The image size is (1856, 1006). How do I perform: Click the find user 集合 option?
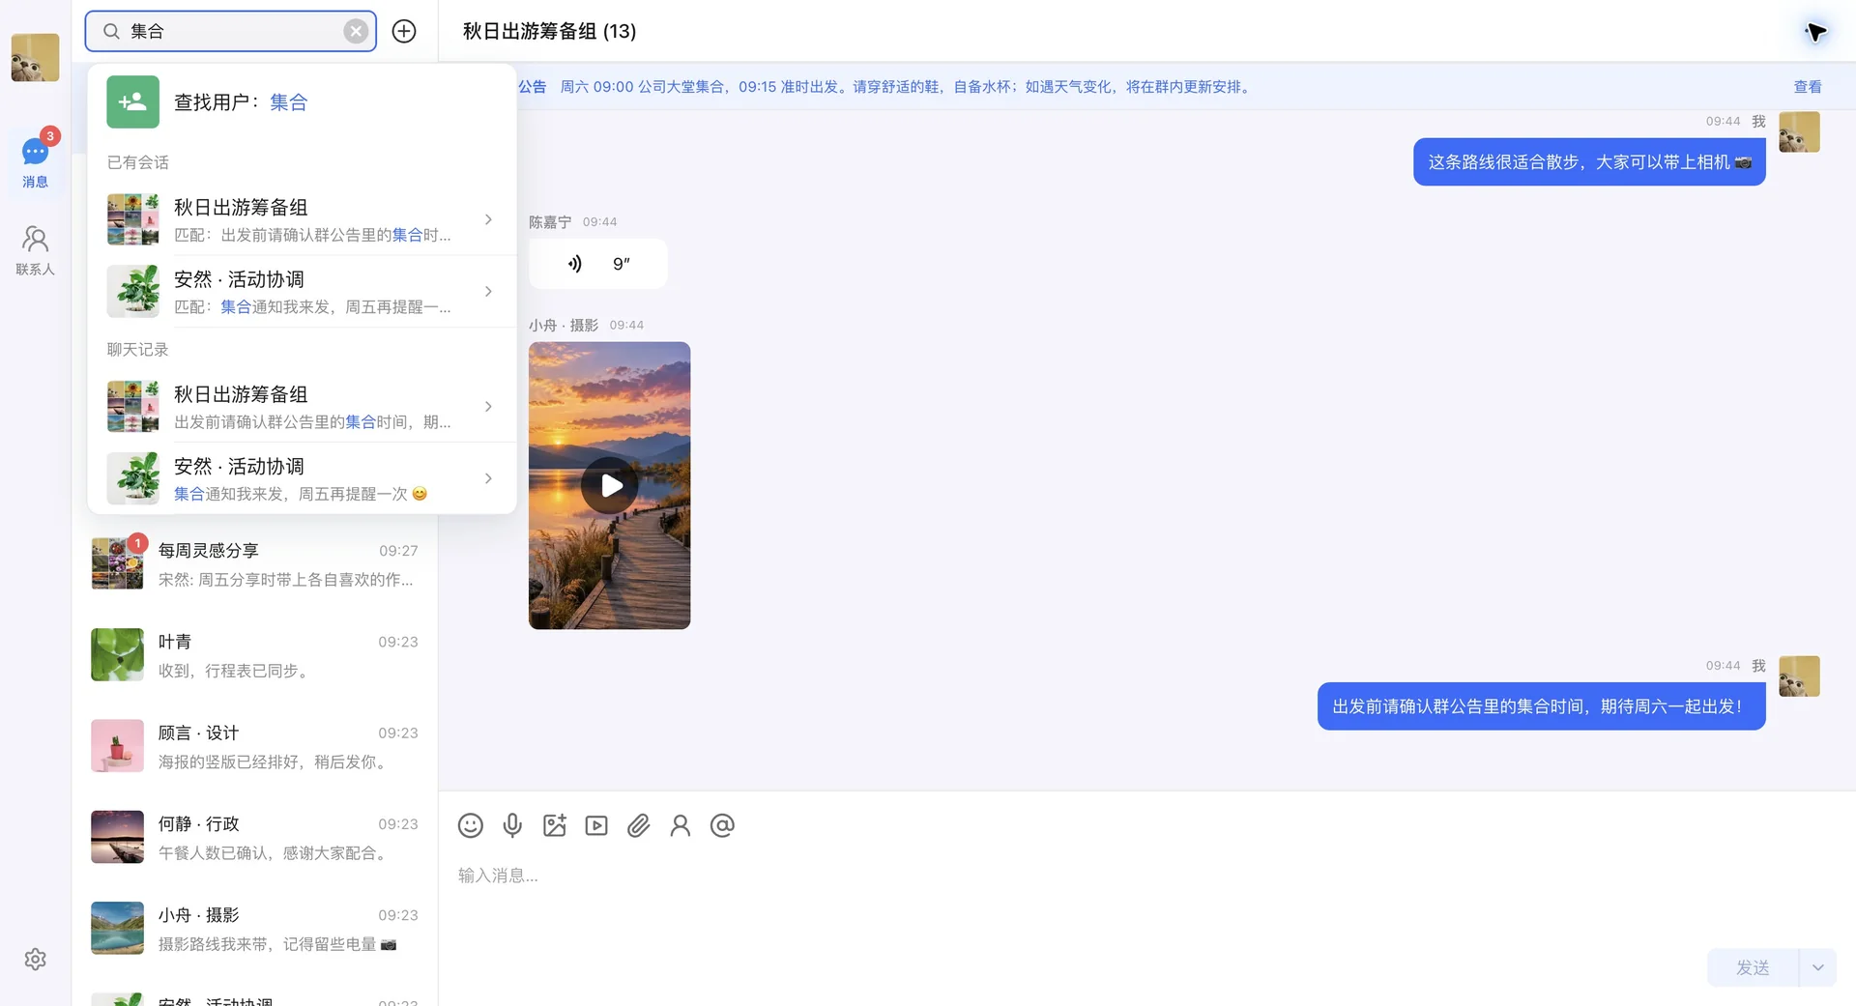pos(302,101)
